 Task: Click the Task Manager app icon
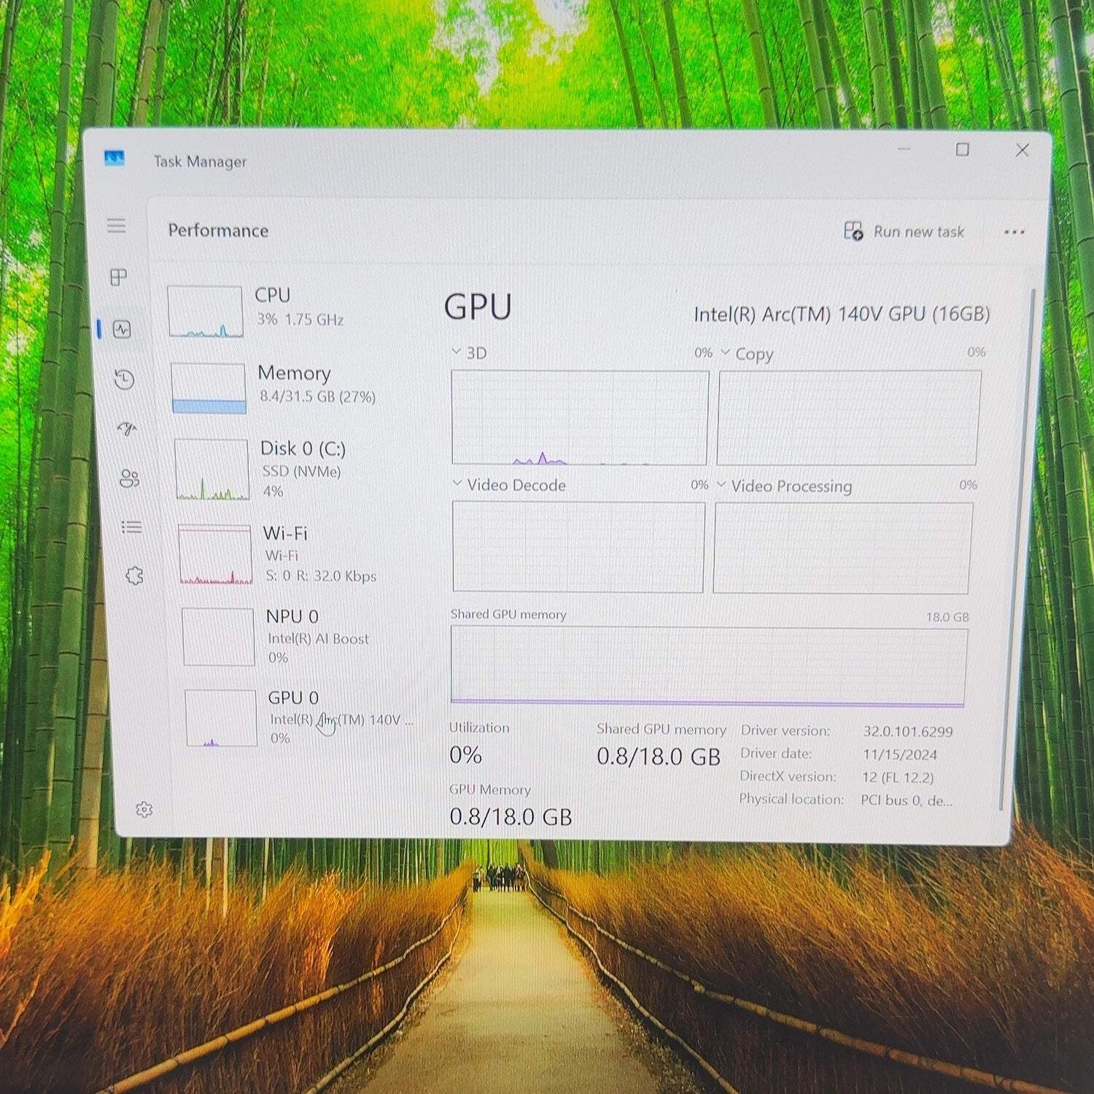click(x=115, y=158)
